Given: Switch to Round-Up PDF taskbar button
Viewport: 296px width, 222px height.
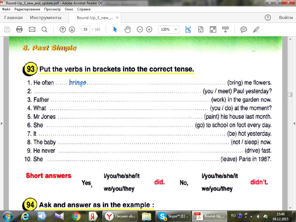Looking at the screenshot, I should coord(210,216).
